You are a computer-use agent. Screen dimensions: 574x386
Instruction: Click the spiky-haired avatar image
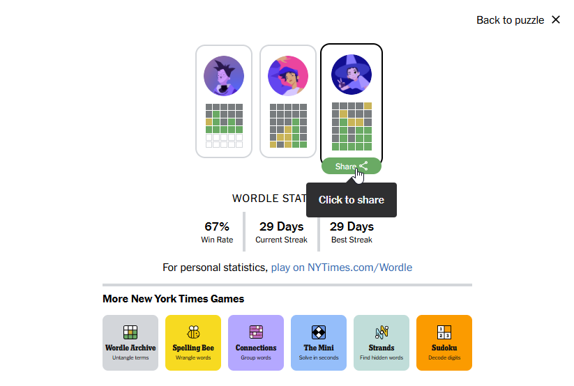click(x=224, y=76)
